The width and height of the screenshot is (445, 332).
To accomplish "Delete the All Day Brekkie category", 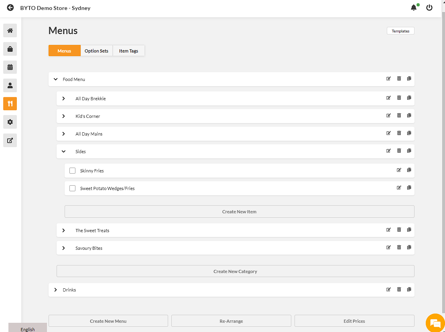I will coord(399,98).
